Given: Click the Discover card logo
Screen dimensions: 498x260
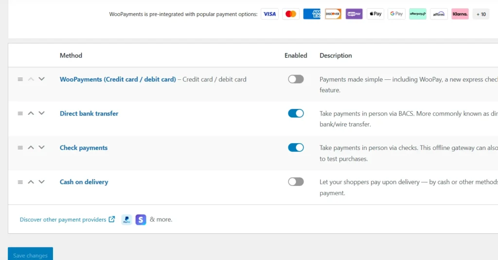Looking at the screenshot, I should click(333, 14).
